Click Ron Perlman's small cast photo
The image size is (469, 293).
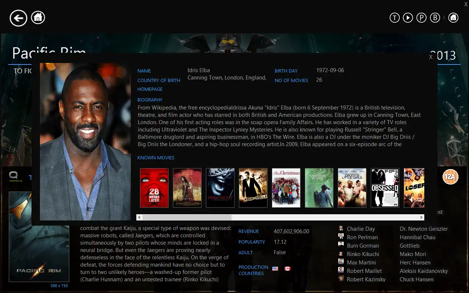[x=341, y=237]
